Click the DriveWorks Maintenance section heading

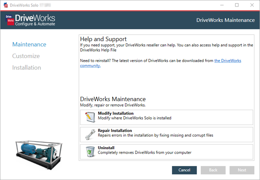coord(113,99)
